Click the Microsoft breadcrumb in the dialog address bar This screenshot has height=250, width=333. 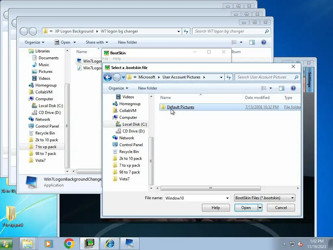click(x=147, y=77)
